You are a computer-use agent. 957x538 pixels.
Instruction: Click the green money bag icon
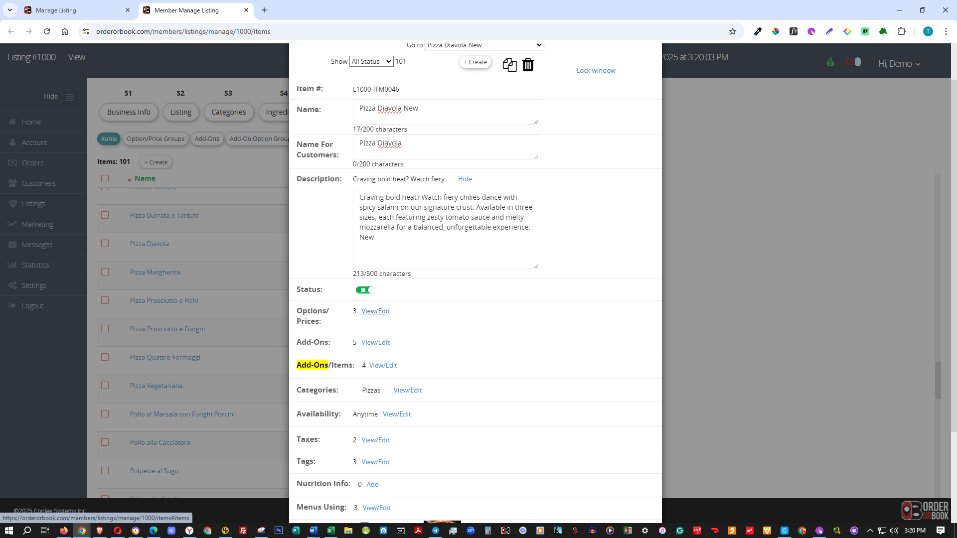[830, 62]
